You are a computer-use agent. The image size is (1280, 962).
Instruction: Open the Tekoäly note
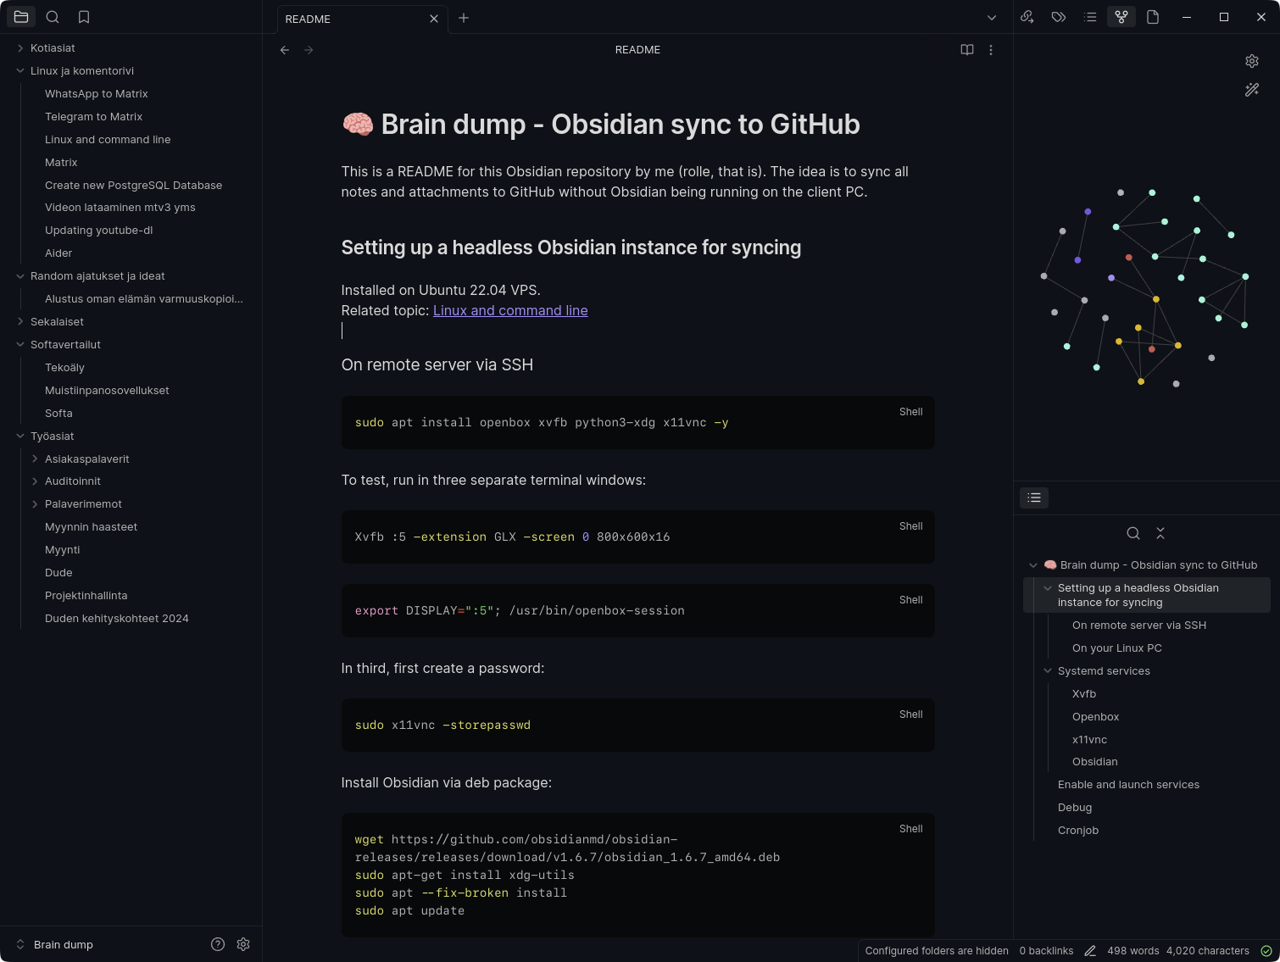coord(64,368)
